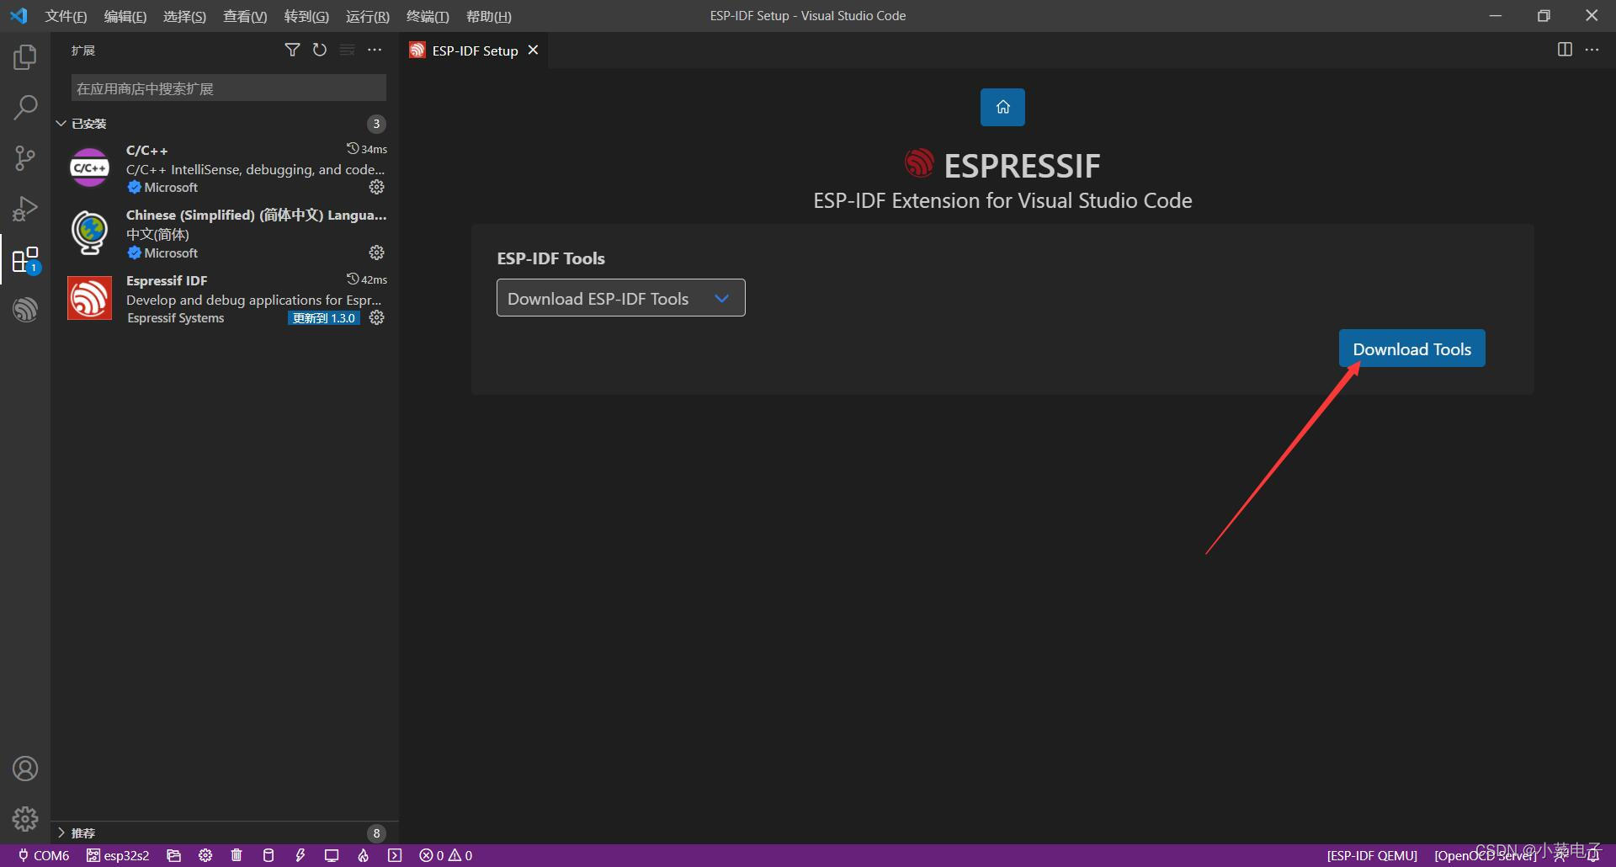Viewport: 1616px width, 867px height.
Task: Select the Extensions view icon
Action: [25, 259]
